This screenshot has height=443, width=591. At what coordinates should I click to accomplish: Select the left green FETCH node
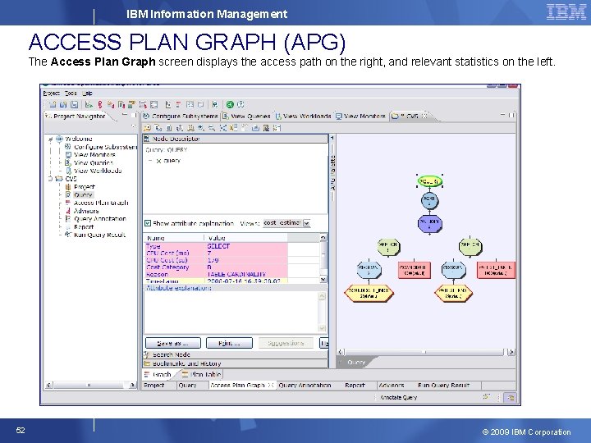388,247
